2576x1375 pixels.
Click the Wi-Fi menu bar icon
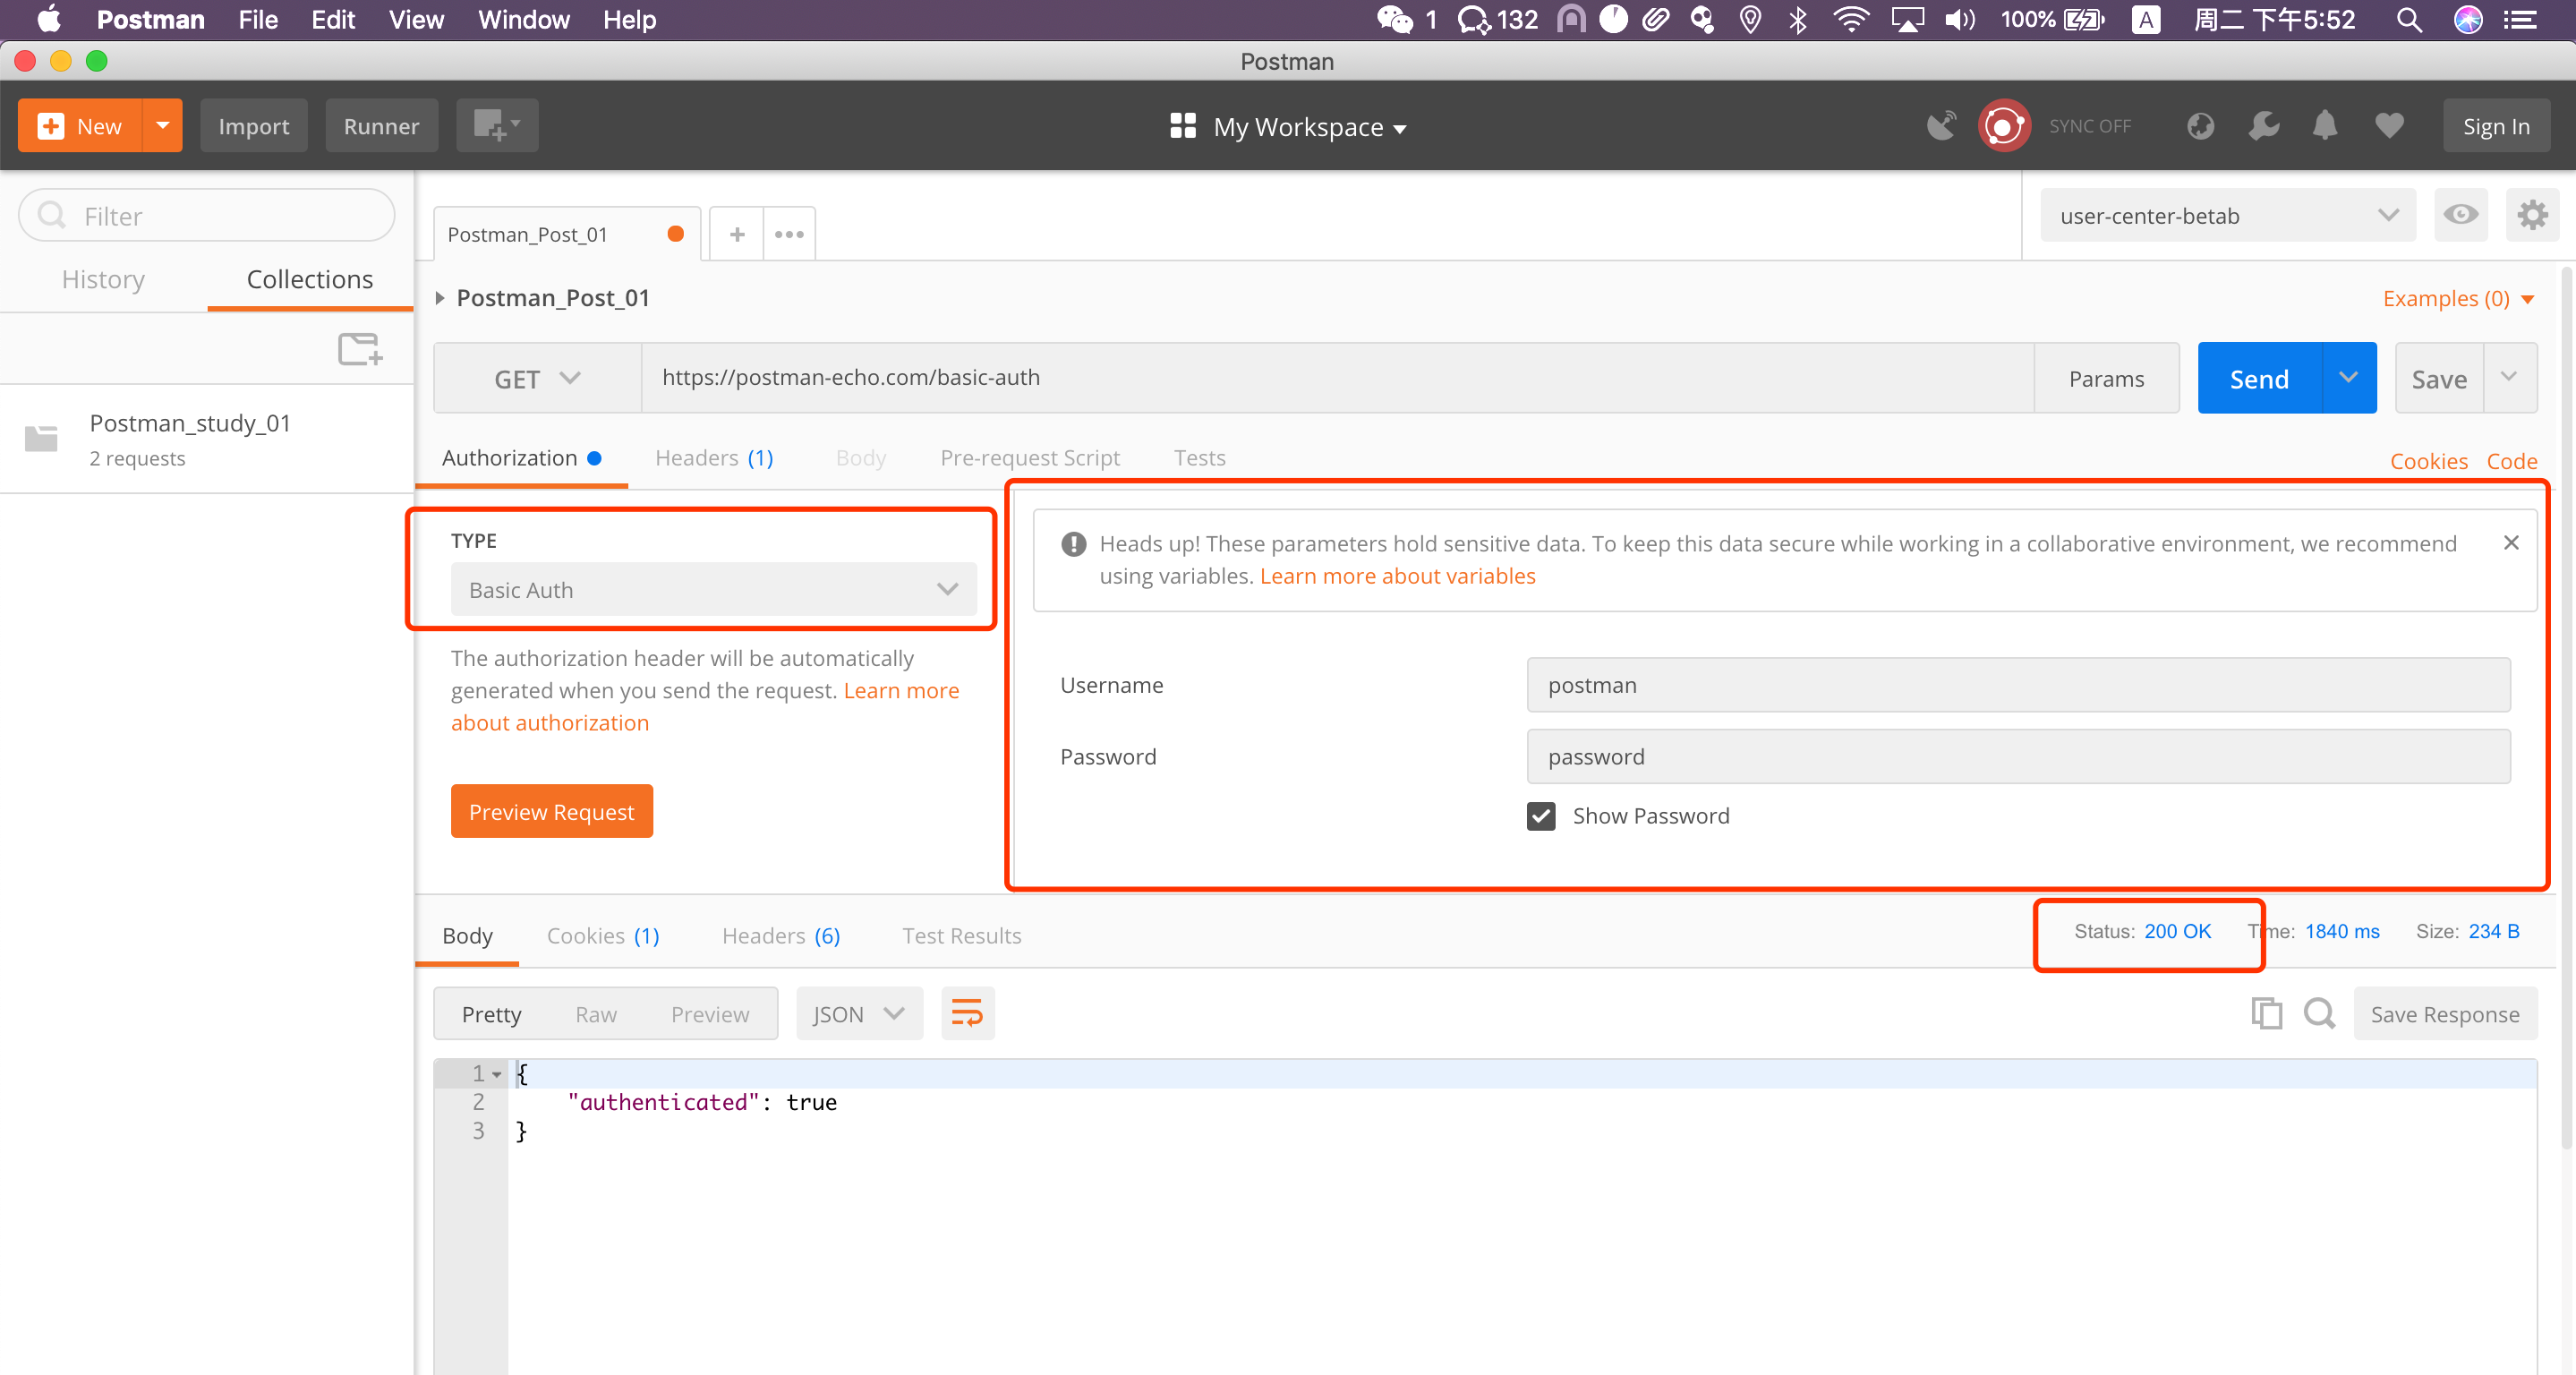coord(1851,20)
